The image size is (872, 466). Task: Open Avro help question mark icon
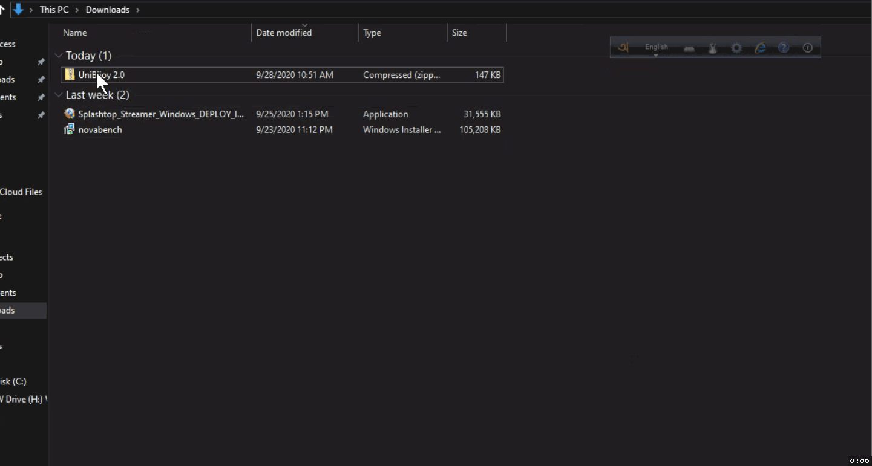[x=784, y=48]
